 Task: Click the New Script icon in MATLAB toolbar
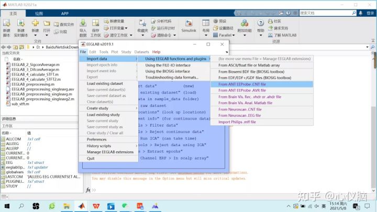(x=6, y=24)
